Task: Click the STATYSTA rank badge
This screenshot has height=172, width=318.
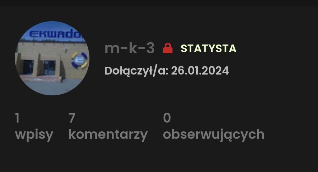Action: click(x=208, y=48)
